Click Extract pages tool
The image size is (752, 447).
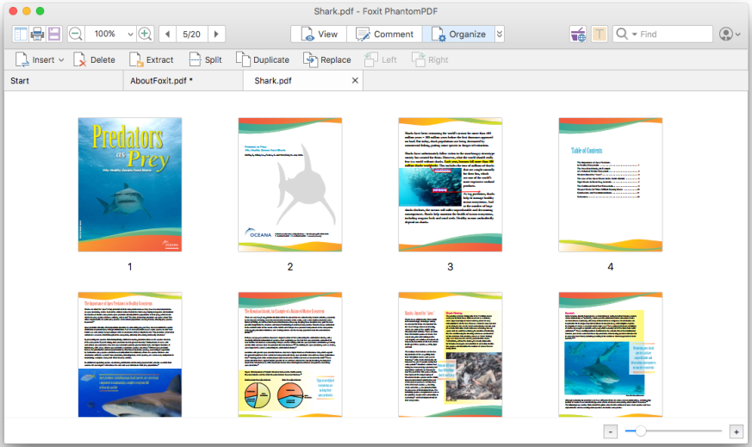(x=151, y=60)
